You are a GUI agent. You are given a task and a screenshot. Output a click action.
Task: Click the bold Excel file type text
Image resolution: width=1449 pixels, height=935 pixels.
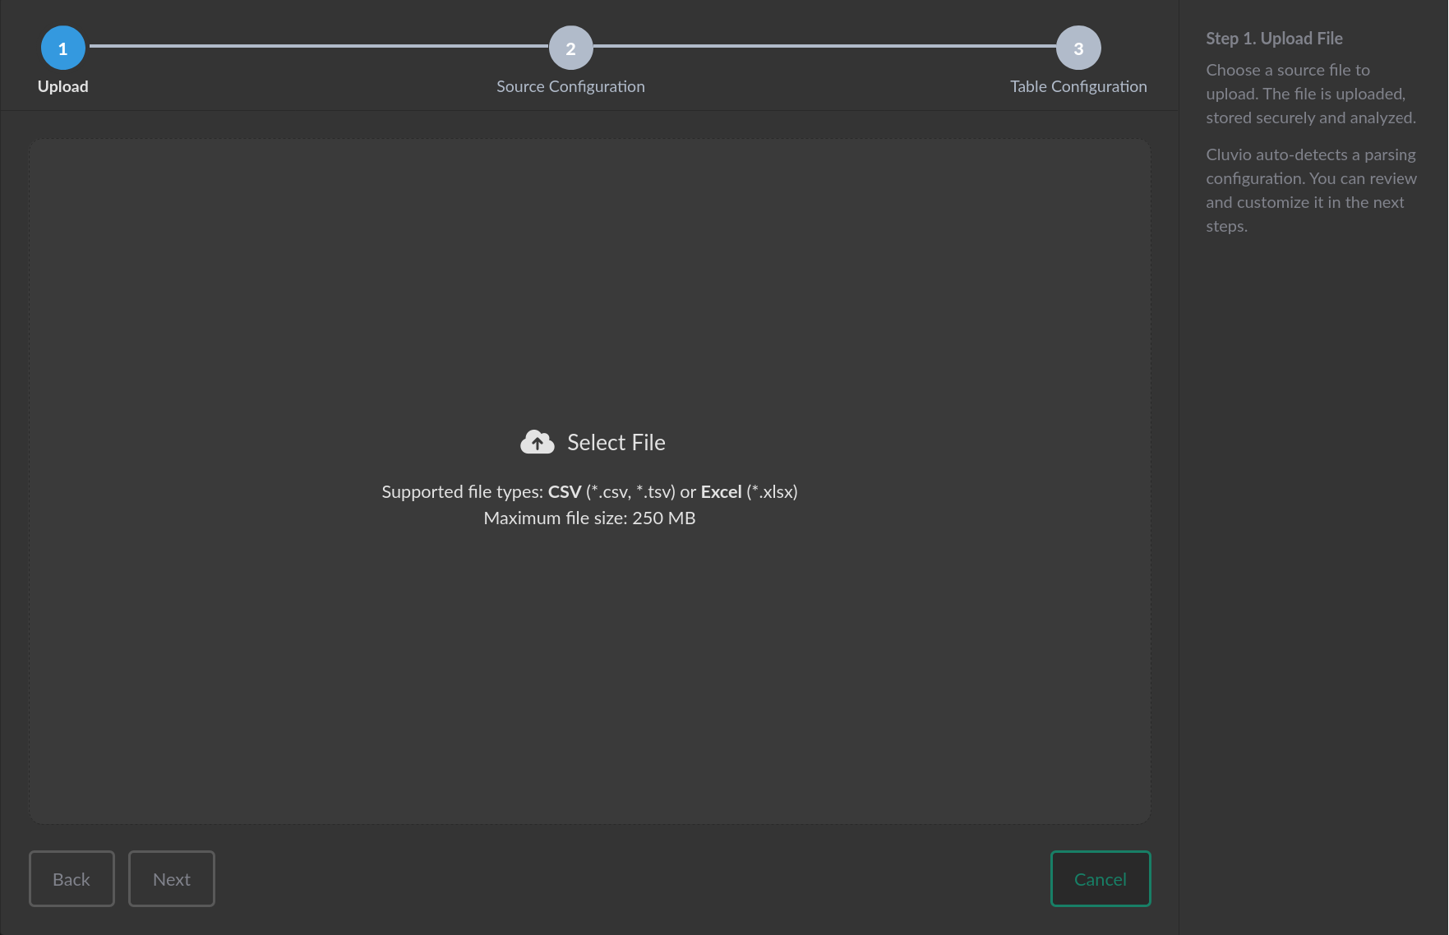click(x=721, y=491)
